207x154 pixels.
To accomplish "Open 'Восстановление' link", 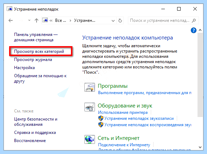I will point(30,141).
